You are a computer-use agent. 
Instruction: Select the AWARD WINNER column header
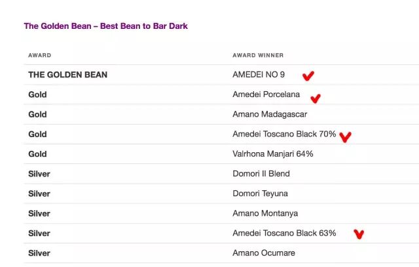(258, 56)
